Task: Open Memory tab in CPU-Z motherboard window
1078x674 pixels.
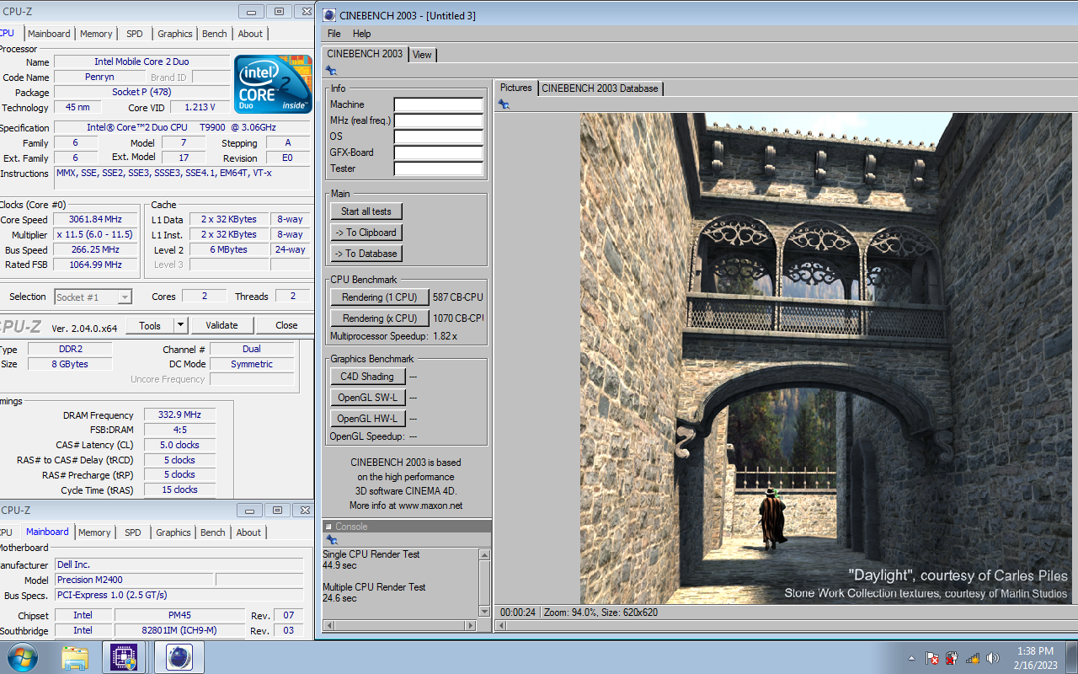Action: point(94,532)
